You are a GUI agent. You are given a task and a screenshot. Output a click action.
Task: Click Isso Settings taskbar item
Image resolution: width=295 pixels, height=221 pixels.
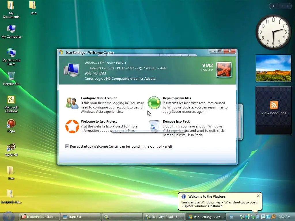tap(205, 217)
